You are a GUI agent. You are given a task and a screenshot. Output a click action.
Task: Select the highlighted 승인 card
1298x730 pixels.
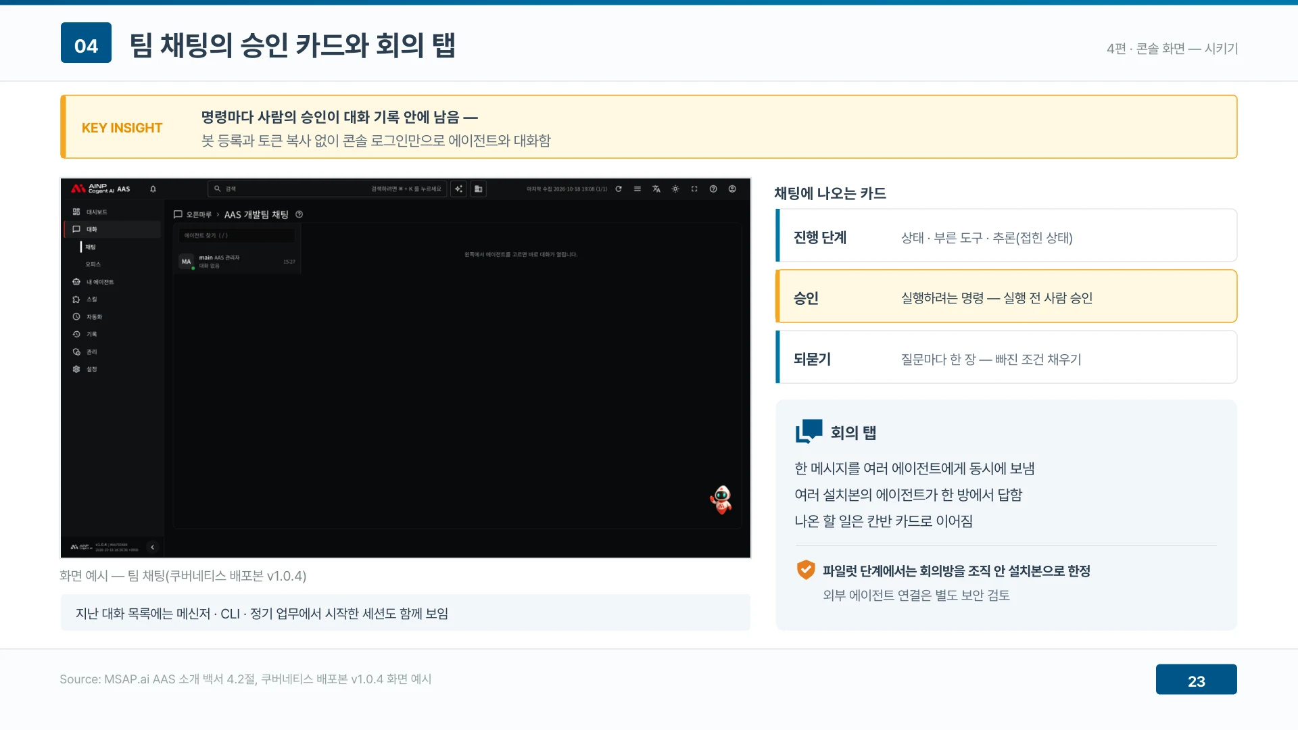tap(1006, 296)
